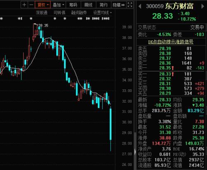207x170 pixels.
Task: Click 买五 price 28.29
Action: 165,93
